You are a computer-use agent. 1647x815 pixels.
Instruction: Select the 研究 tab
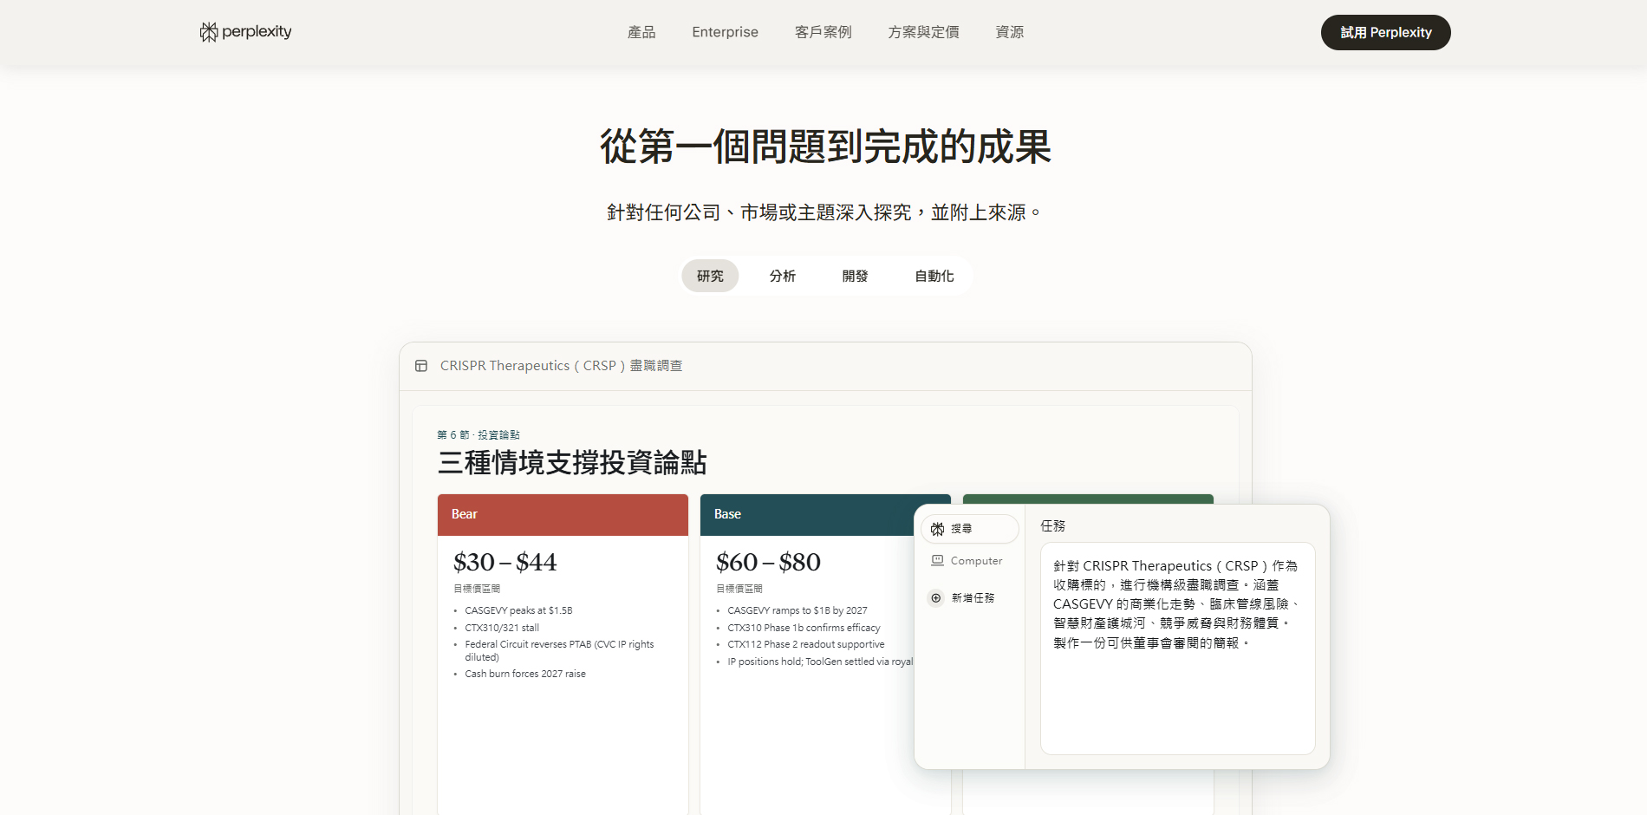point(710,276)
